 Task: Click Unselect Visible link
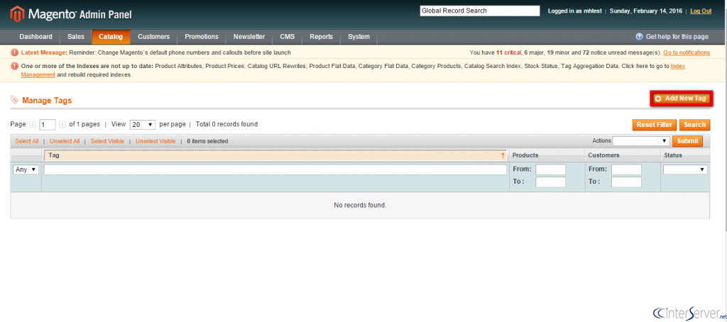tap(155, 141)
